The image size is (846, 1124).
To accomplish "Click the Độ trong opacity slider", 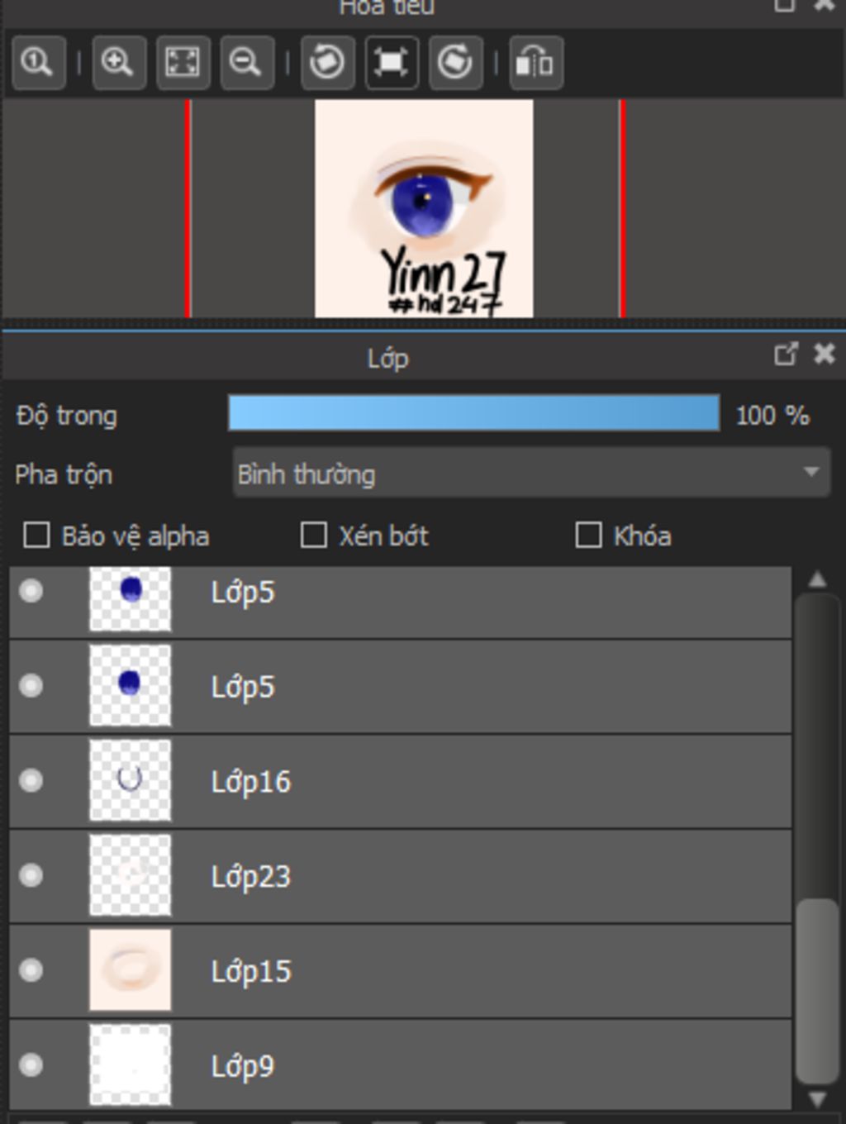I will coord(473,413).
